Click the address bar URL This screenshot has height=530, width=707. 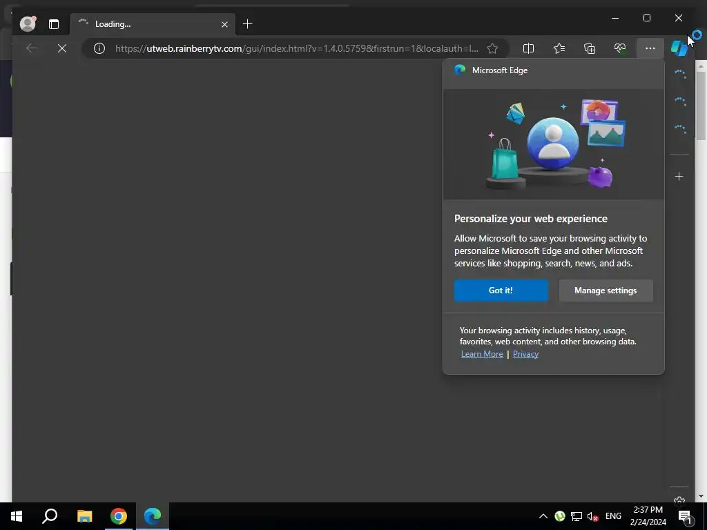[297, 48]
